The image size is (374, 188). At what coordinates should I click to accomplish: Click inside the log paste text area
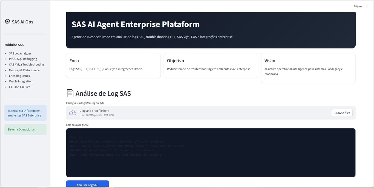point(211,153)
